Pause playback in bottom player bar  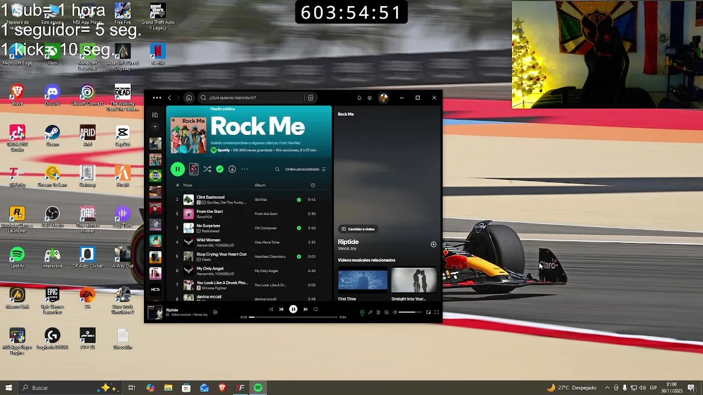pos(293,309)
